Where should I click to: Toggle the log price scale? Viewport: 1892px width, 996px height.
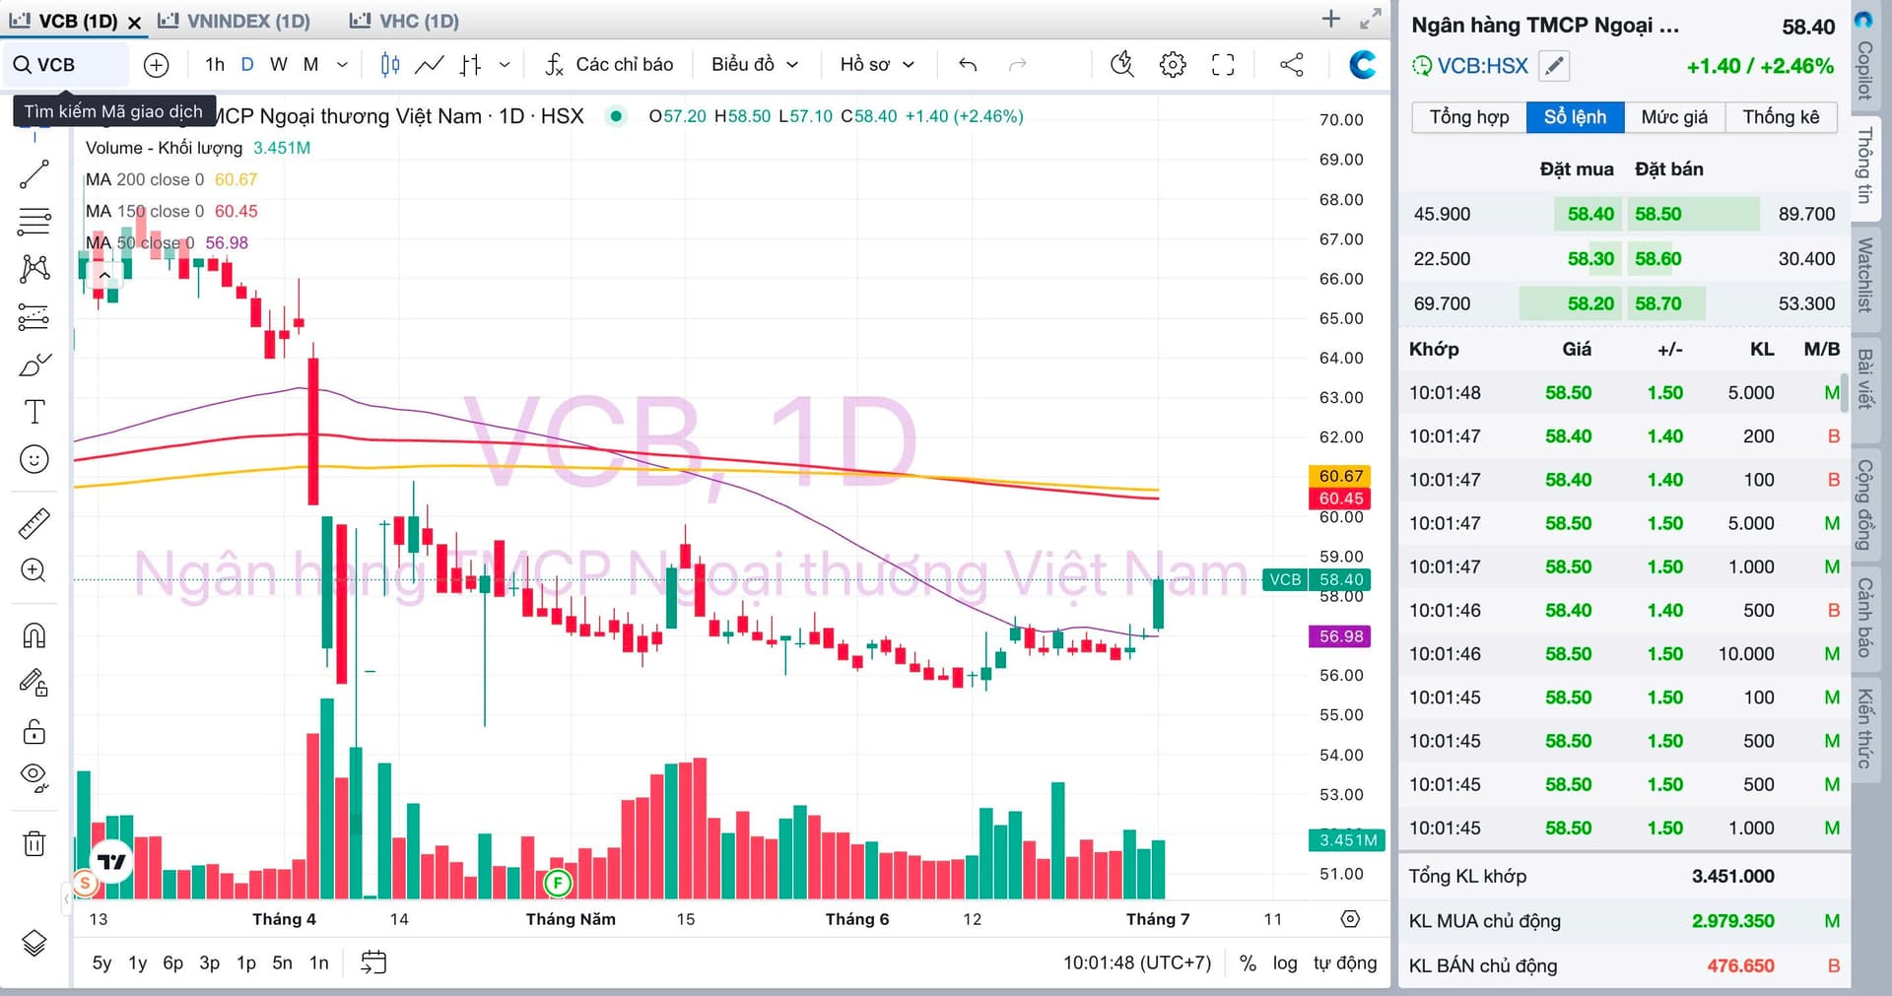[1285, 963]
